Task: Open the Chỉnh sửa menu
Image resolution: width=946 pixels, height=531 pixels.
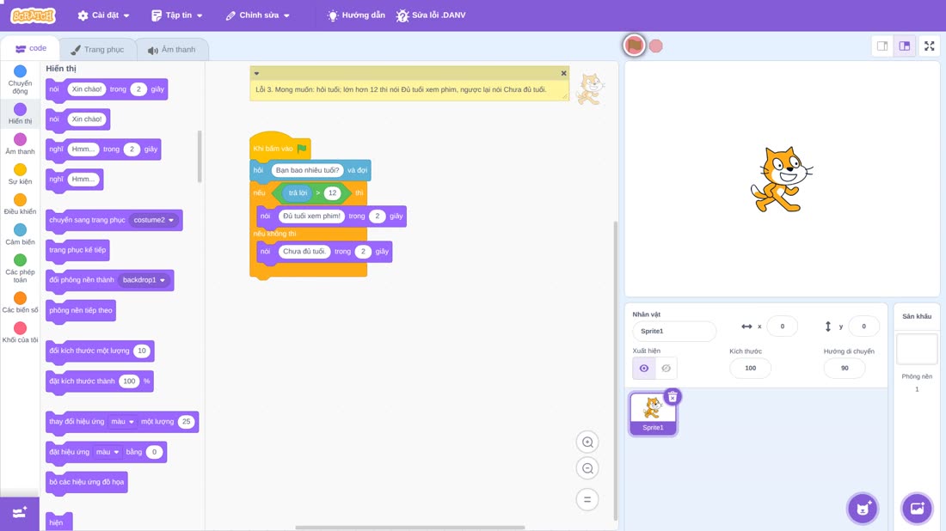Action: click(258, 15)
